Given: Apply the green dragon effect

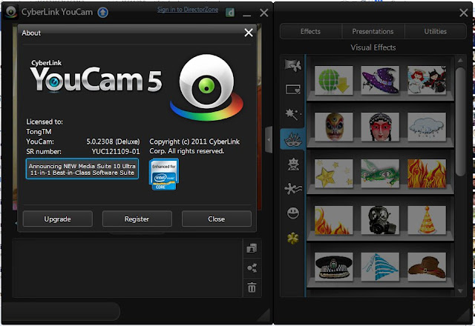Looking at the screenshot, I should (x=380, y=173).
